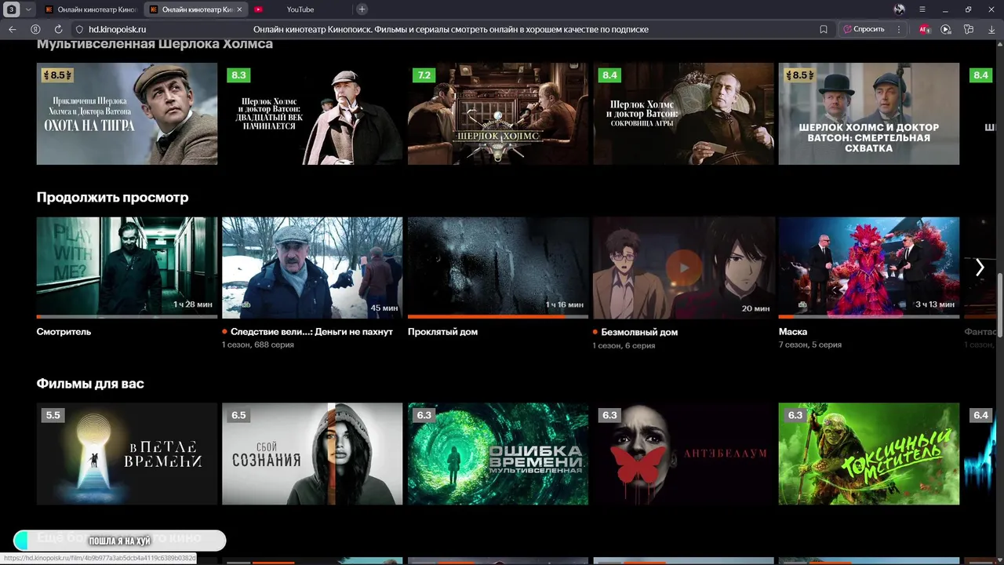Click the Продолжить просмотр section heading

coord(112,198)
